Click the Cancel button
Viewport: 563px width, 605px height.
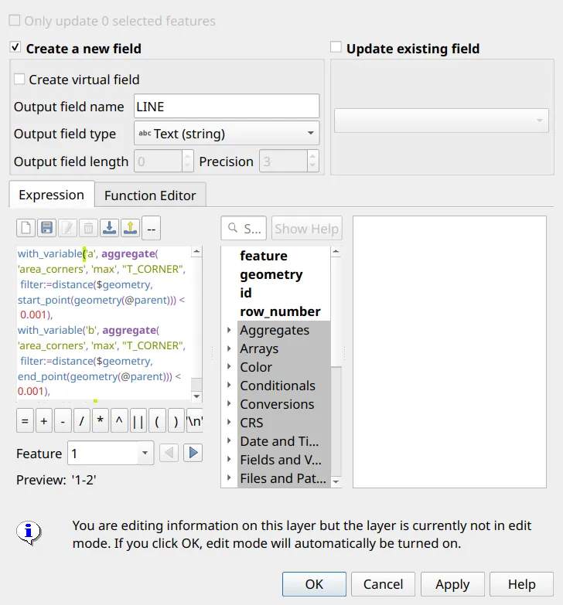(383, 584)
